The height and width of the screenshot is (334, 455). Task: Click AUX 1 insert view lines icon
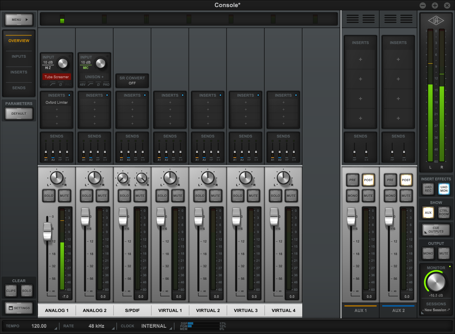[x=361, y=19]
